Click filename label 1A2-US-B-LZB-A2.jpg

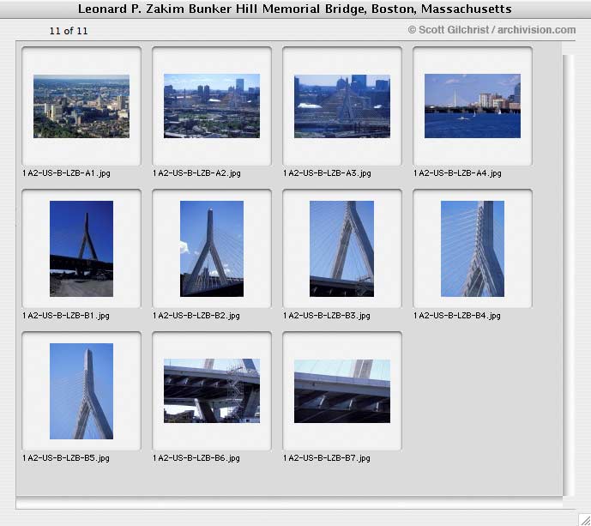[x=196, y=173]
